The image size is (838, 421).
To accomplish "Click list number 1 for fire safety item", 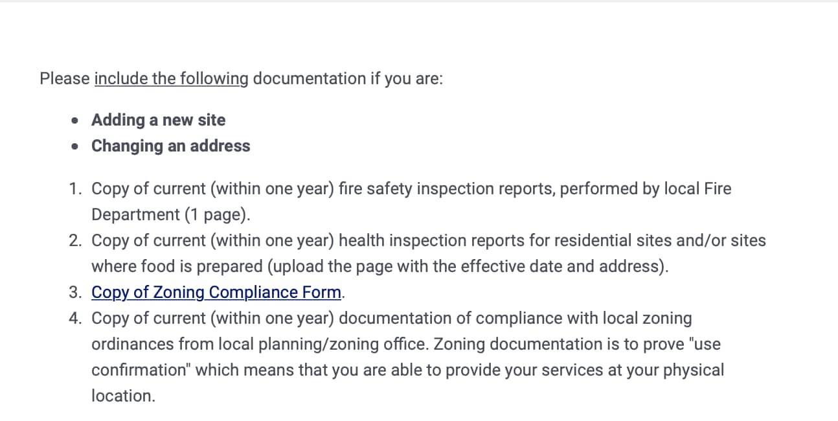I will click(75, 188).
